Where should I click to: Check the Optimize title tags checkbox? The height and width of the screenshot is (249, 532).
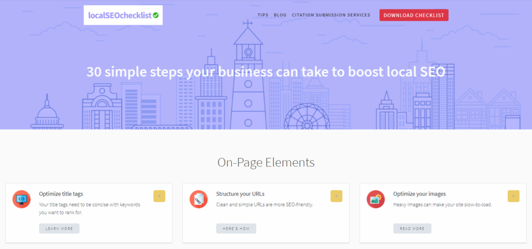click(159, 196)
